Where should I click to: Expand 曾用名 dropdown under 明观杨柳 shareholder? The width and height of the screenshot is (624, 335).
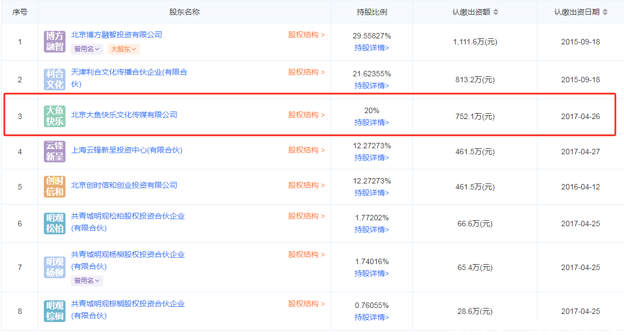[87, 280]
